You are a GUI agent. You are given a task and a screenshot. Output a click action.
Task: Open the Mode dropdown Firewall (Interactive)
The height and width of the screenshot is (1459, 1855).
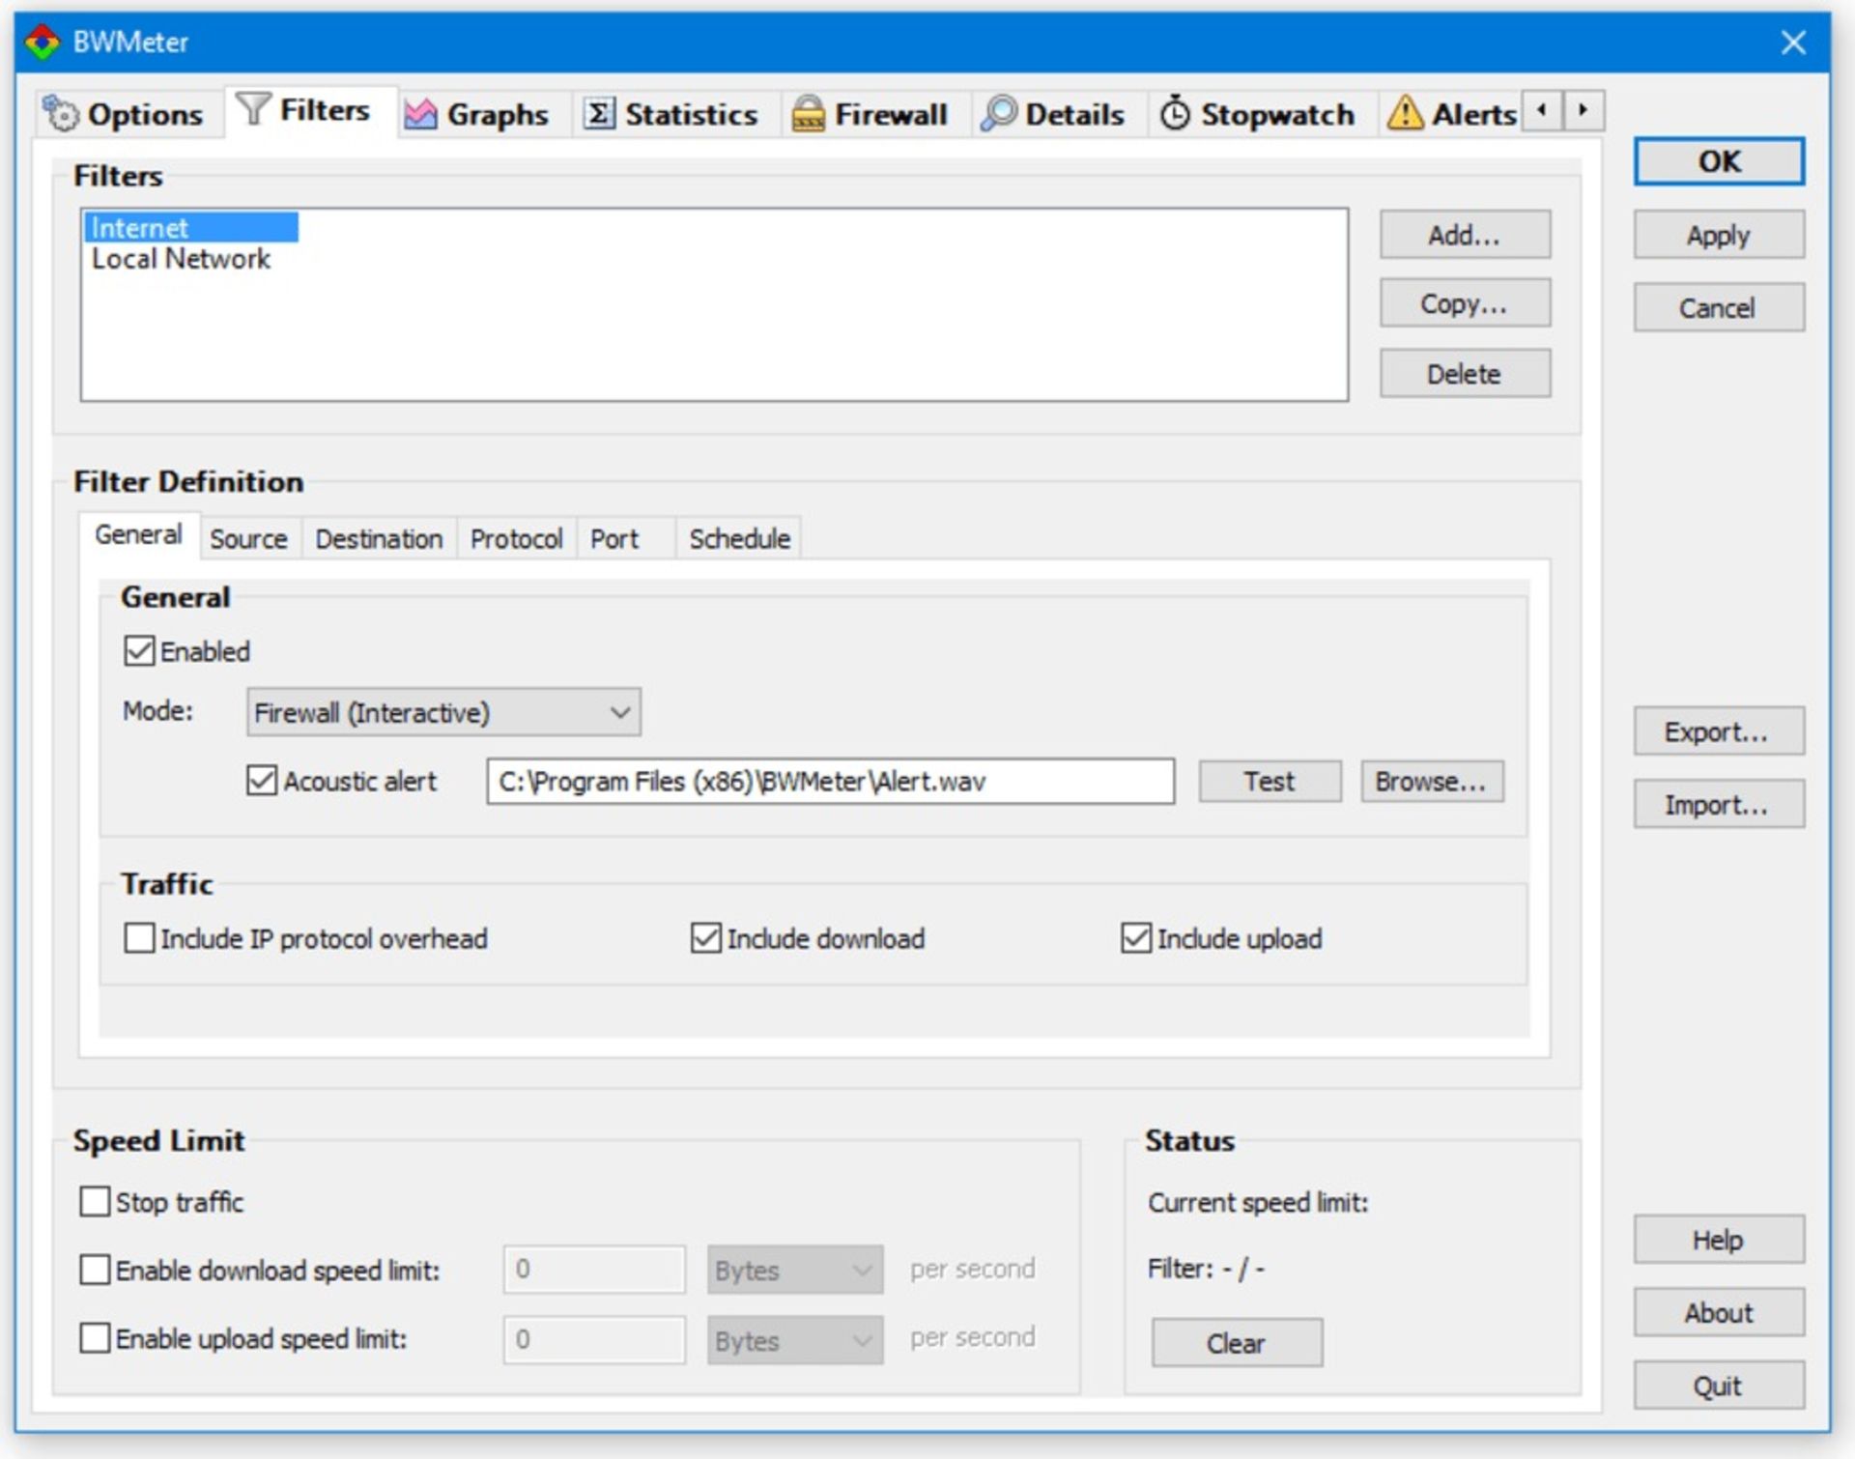(443, 713)
